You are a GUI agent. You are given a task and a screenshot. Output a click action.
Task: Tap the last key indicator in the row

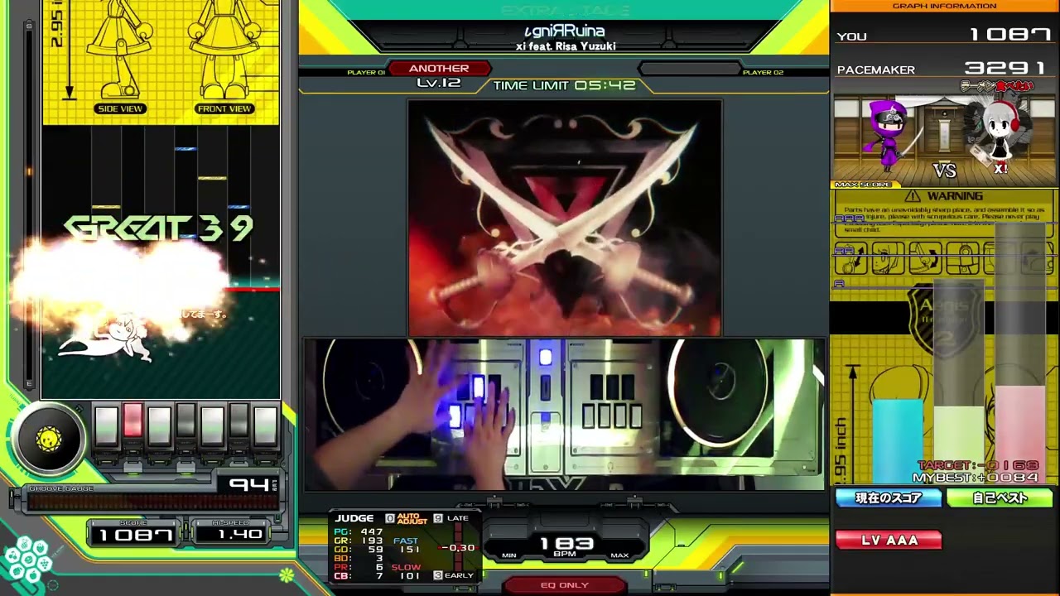[x=265, y=424]
